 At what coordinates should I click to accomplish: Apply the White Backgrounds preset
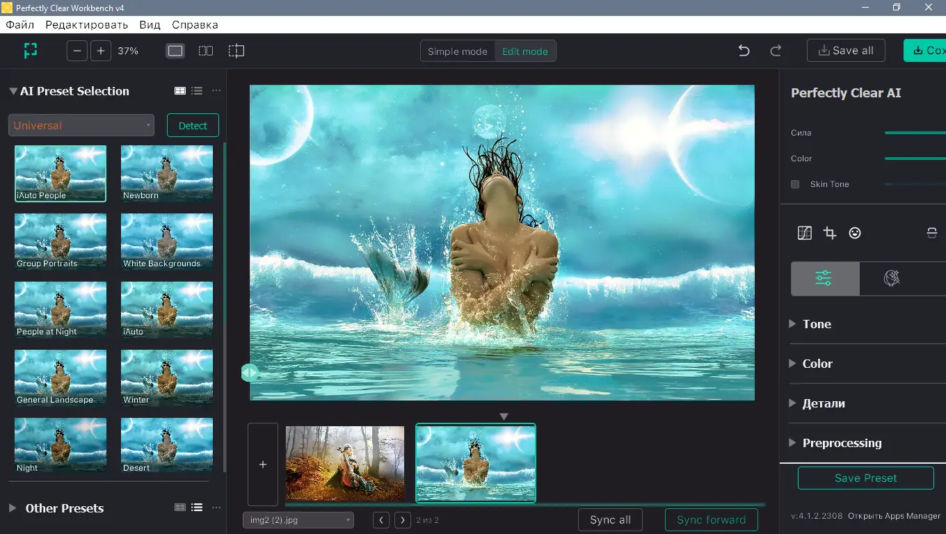pyautogui.click(x=167, y=241)
